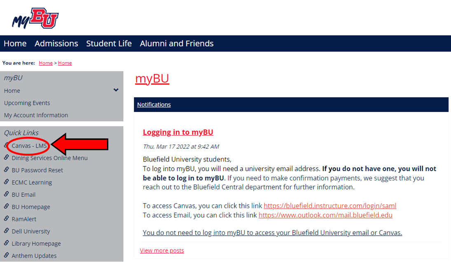Click chain icon beside BU Password Reset
The image size is (451, 262).
[x=6, y=170]
